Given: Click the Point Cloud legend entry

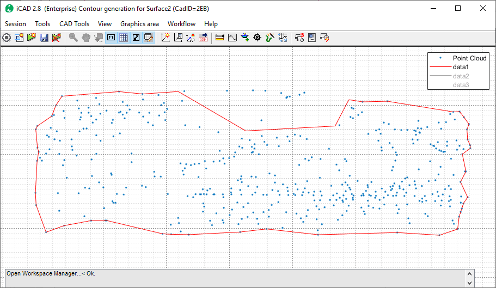Looking at the screenshot, I should pyautogui.click(x=470, y=58).
